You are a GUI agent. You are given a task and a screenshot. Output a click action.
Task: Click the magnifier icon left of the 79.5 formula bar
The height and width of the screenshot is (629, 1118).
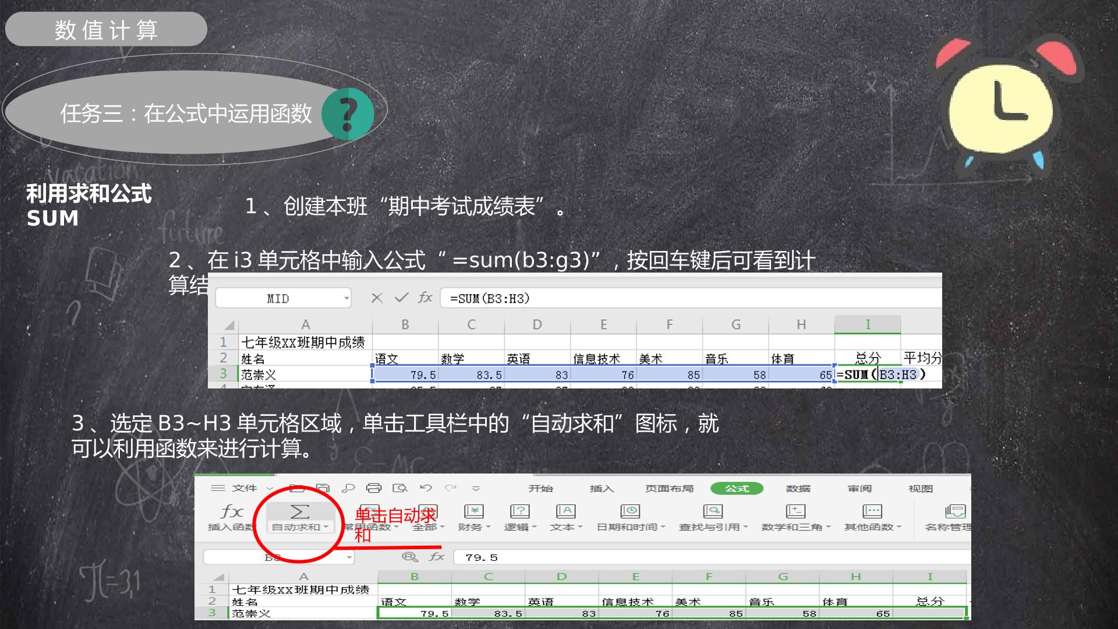pos(410,557)
